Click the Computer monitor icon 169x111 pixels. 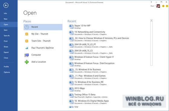point(27,55)
